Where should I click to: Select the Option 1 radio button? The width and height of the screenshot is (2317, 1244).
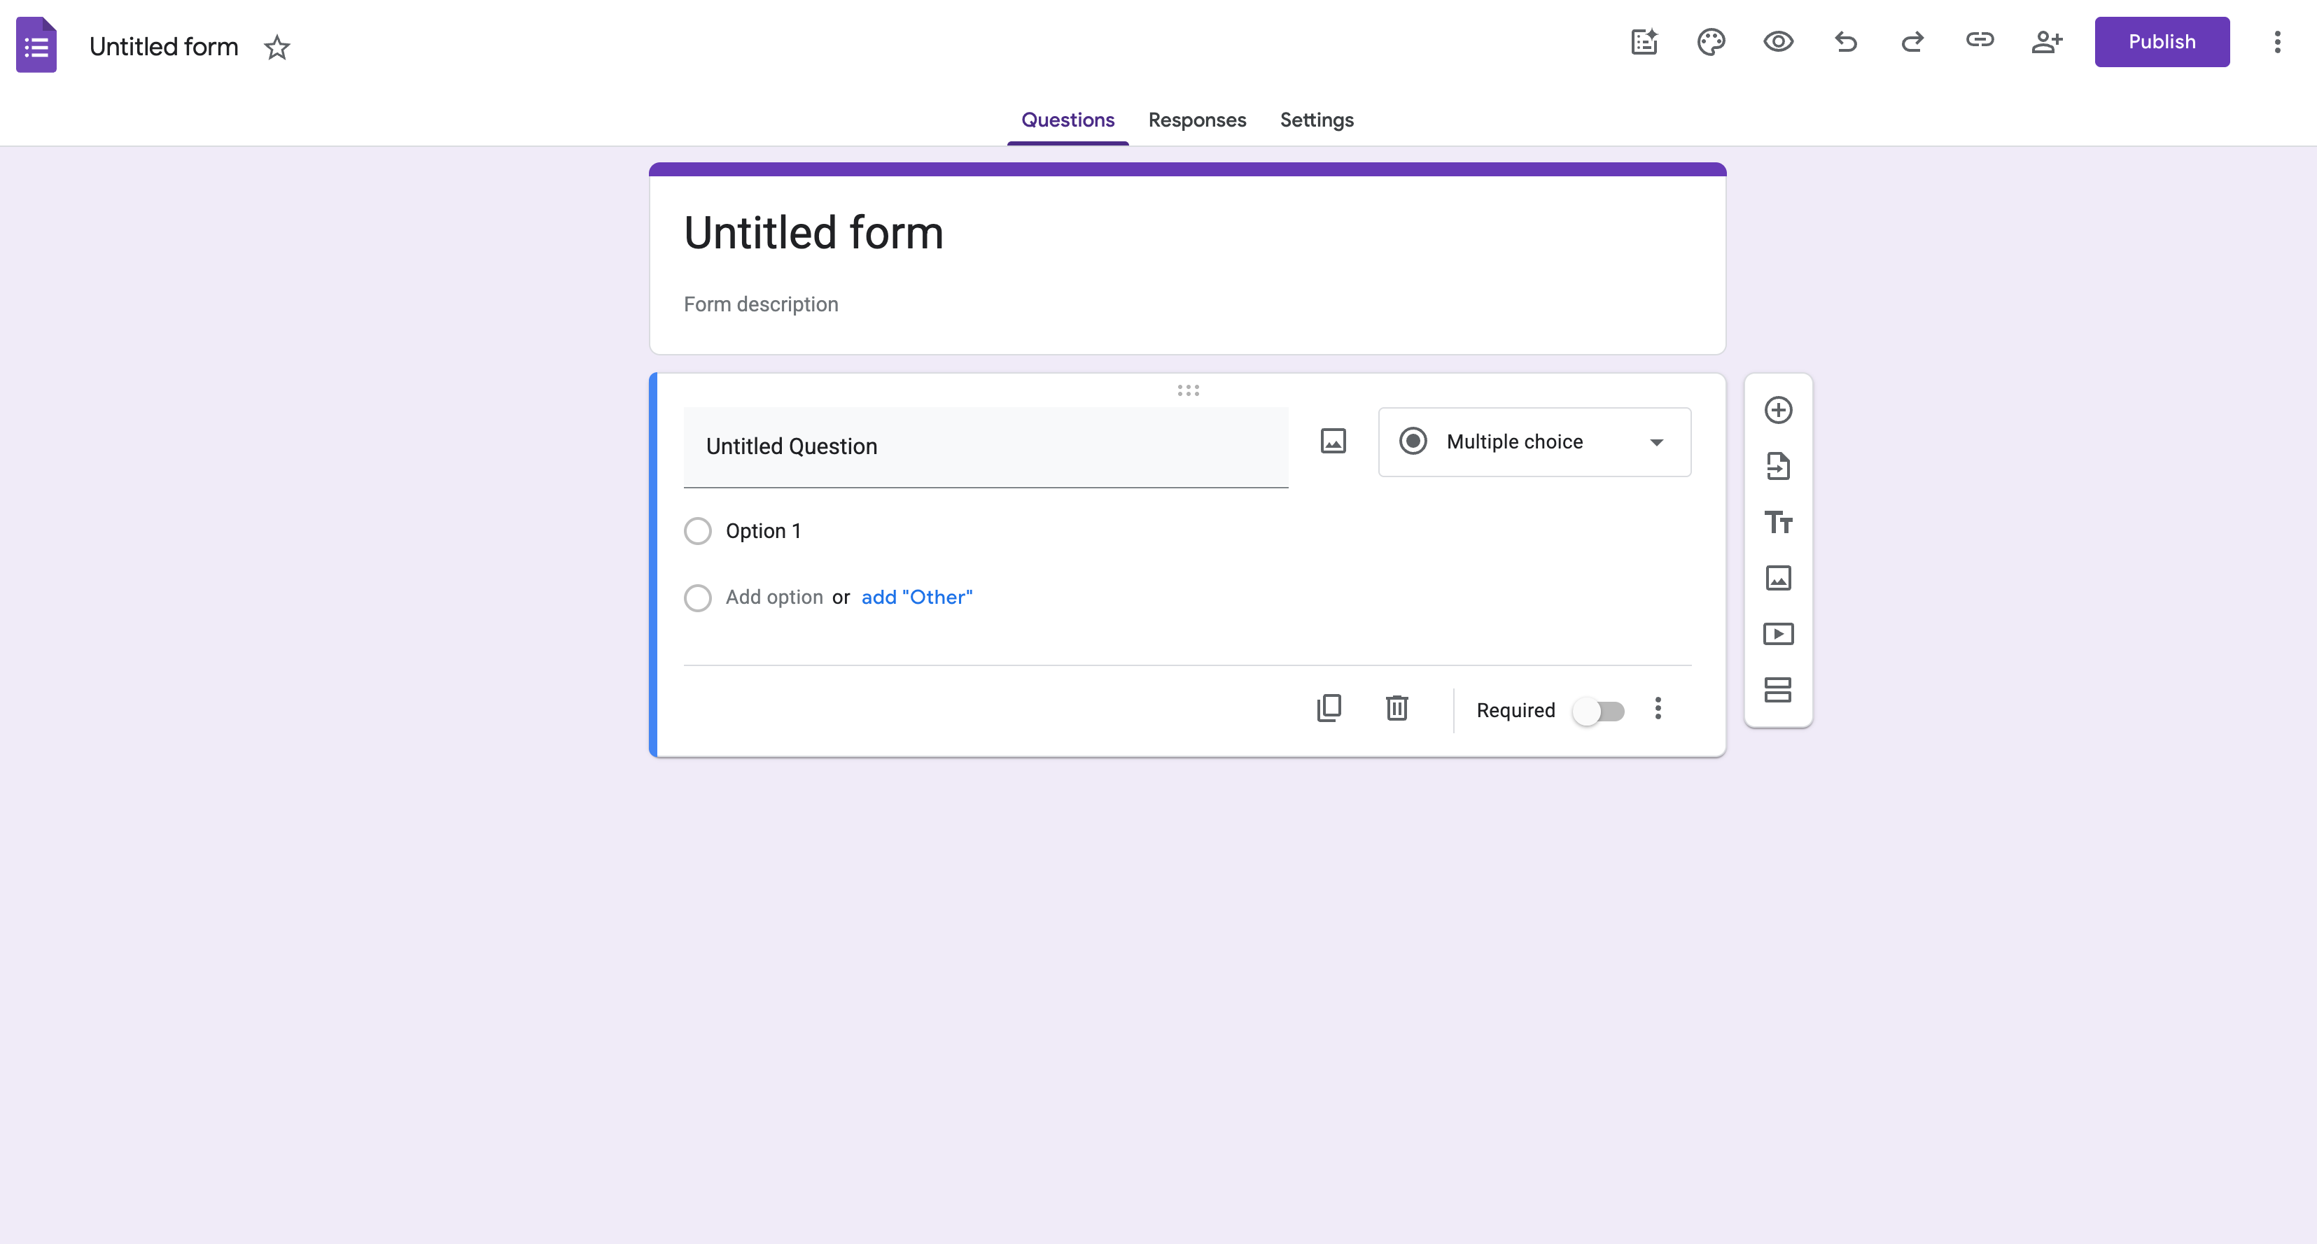[697, 531]
